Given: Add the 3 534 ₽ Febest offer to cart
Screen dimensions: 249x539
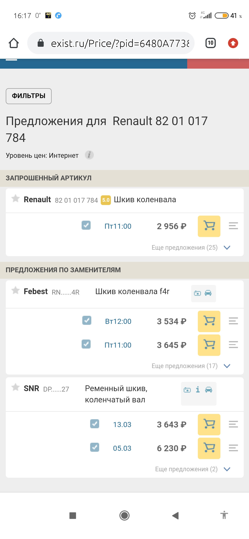Looking at the screenshot, I should tap(209, 322).
